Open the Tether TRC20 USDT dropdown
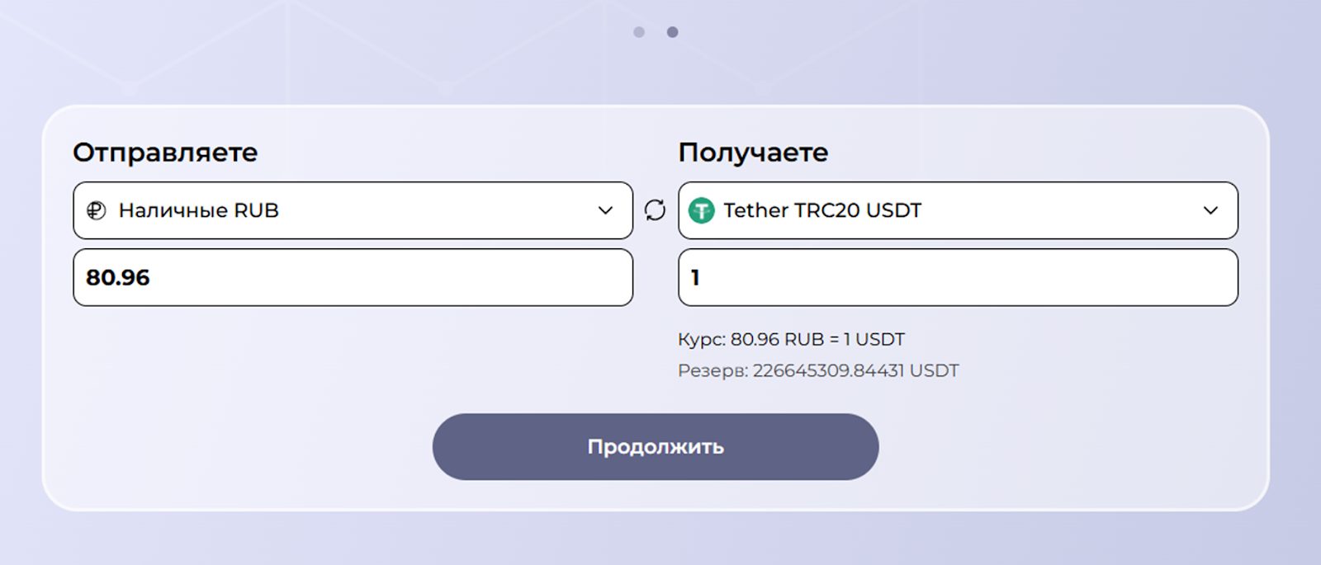This screenshot has width=1321, height=565. coord(958,210)
